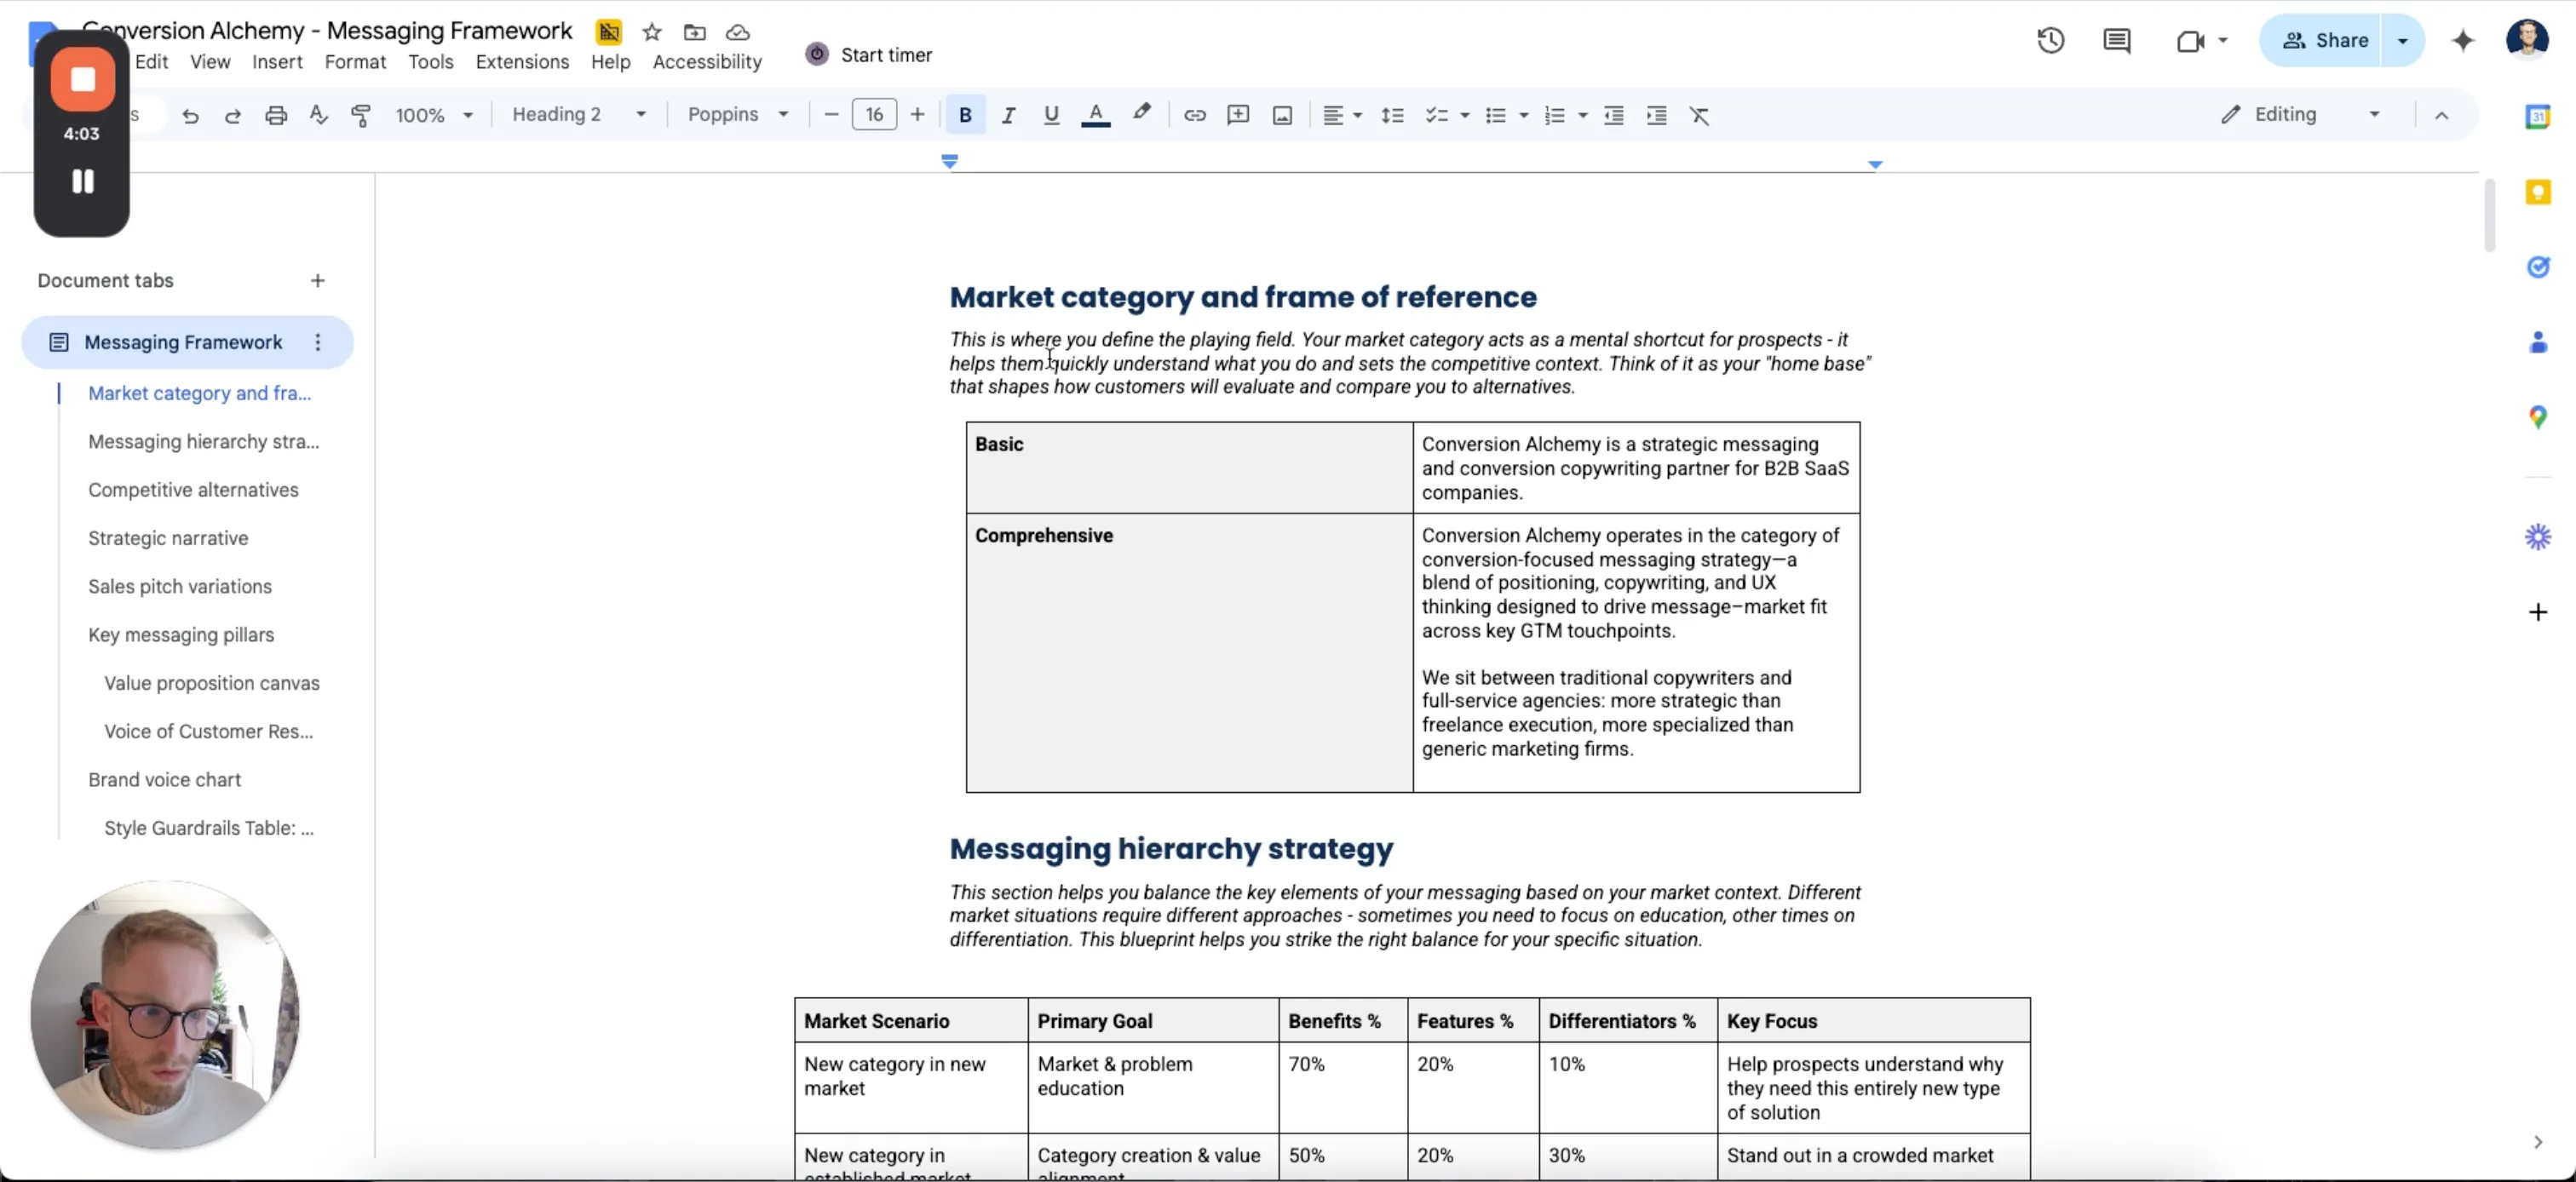Click the font size input field
This screenshot has height=1182, width=2576.
(x=874, y=114)
